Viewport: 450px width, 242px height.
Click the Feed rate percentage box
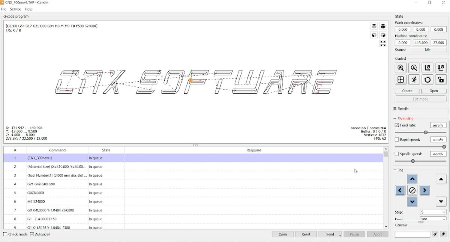pos(438,125)
